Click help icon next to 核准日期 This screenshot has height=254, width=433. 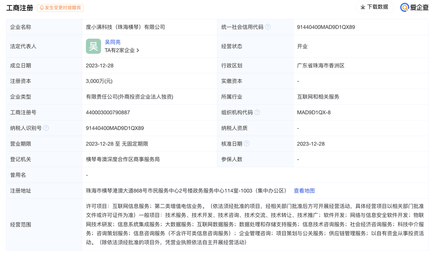(247, 143)
